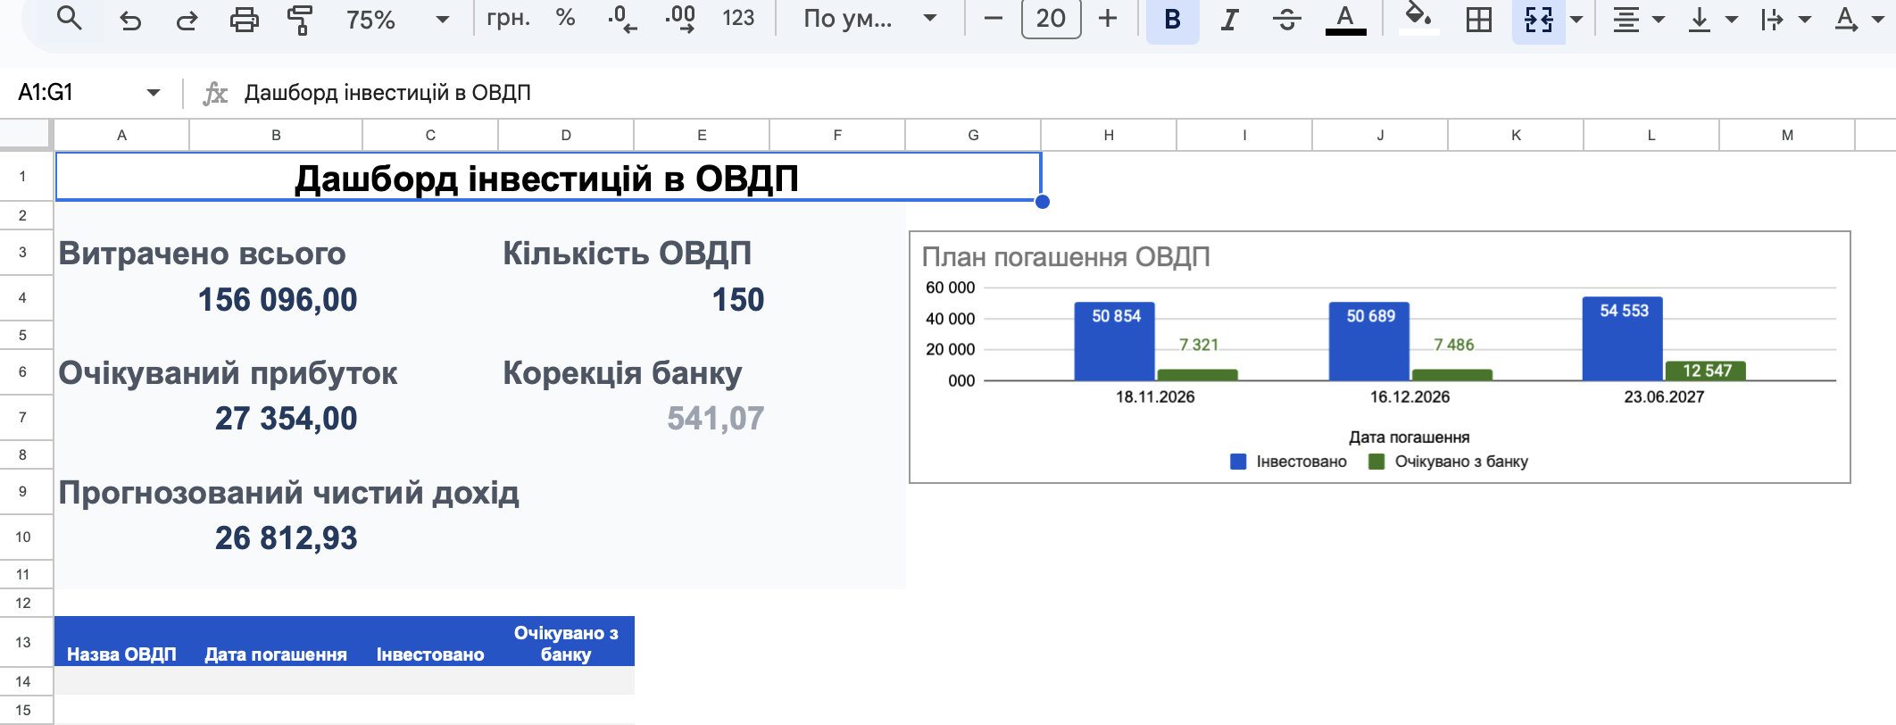The width and height of the screenshot is (1896, 725).
Task: Click the Назва ОВДП table header
Action: click(x=121, y=654)
